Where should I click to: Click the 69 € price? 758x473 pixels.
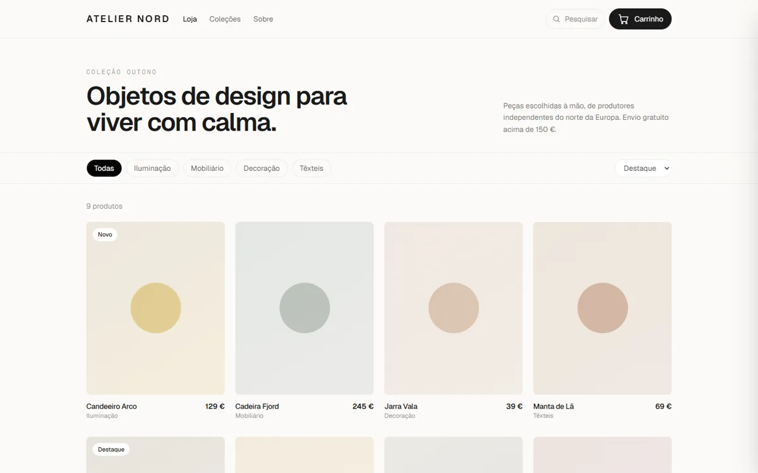663,406
